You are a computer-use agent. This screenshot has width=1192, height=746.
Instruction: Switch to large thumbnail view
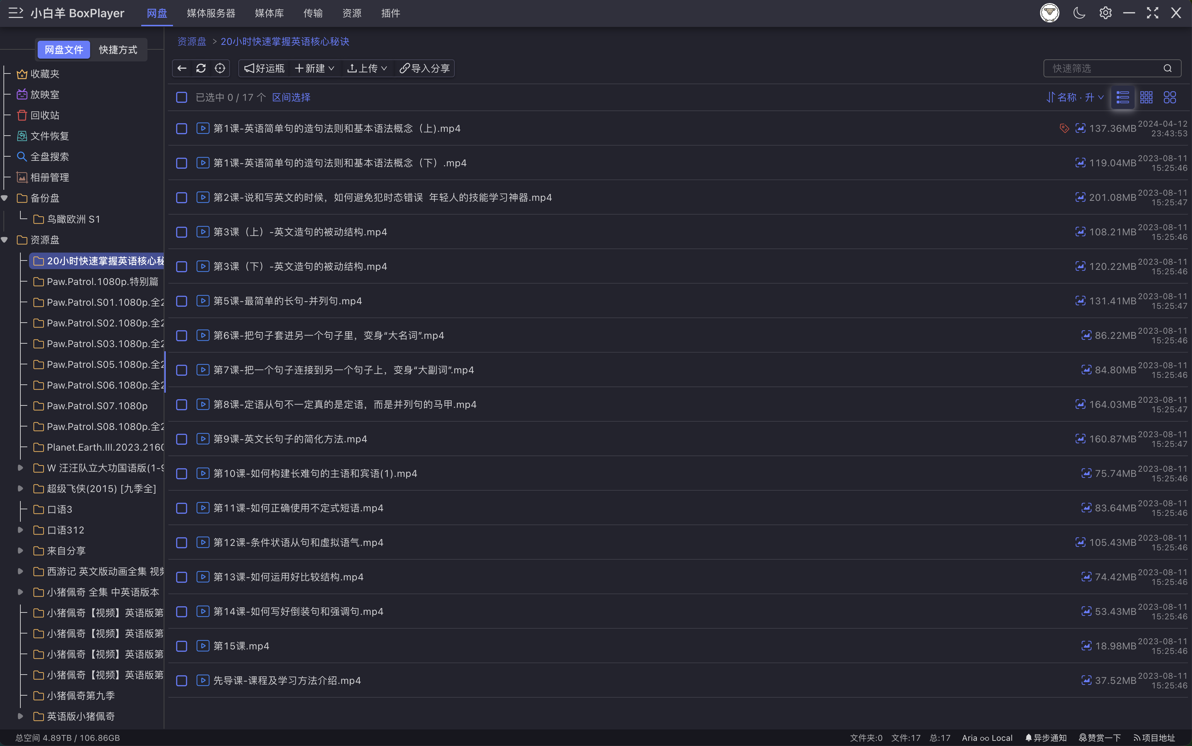click(x=1170, y=97)
